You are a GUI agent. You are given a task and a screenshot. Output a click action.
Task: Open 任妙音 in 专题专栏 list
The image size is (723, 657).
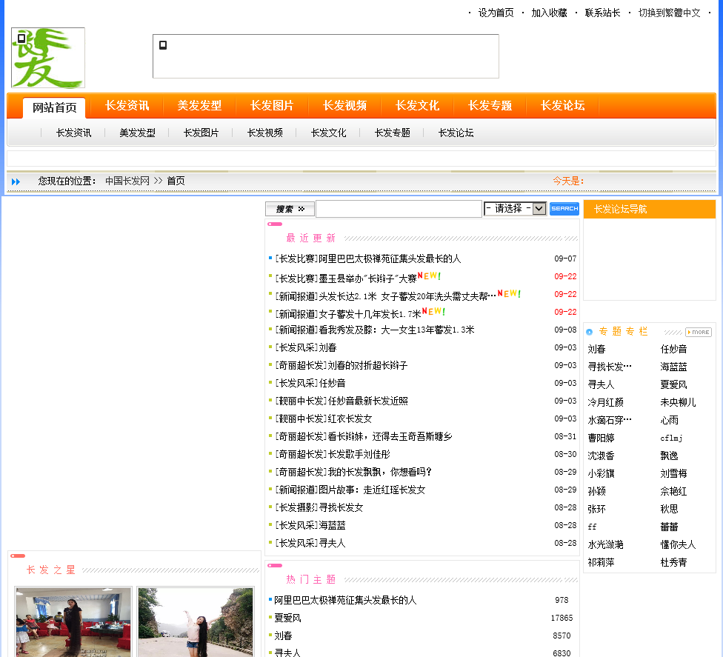coord(673,349)
